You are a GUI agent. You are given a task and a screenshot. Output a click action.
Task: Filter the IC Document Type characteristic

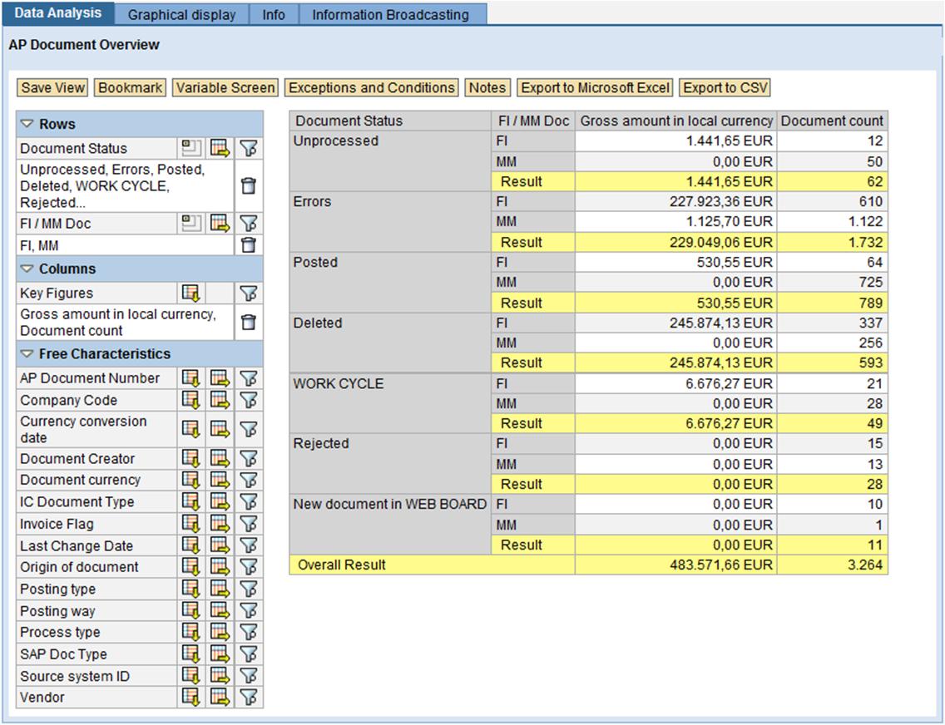tap(248, 501)
